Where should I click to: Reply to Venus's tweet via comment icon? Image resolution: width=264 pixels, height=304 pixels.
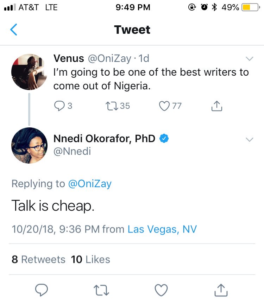(60, 106)
